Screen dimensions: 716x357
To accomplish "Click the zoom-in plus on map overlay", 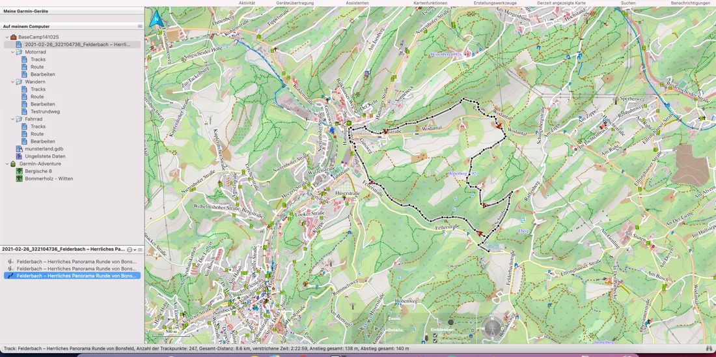I will pos(471,322).
